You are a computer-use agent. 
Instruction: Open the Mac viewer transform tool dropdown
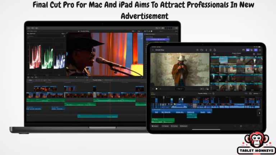pos(29,77)
